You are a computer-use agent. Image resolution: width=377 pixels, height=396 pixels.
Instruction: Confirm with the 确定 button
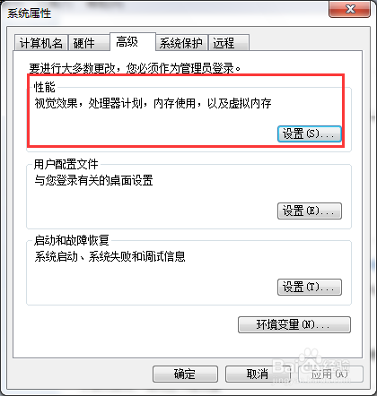(185, 374)
